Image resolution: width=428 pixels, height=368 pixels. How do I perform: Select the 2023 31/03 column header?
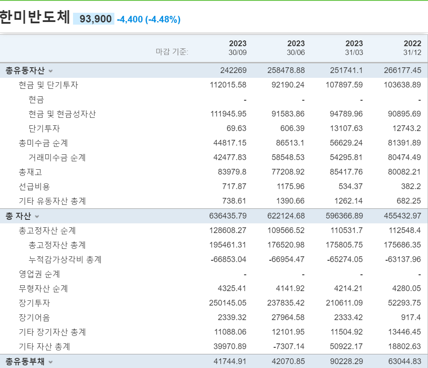click(354, 48)
